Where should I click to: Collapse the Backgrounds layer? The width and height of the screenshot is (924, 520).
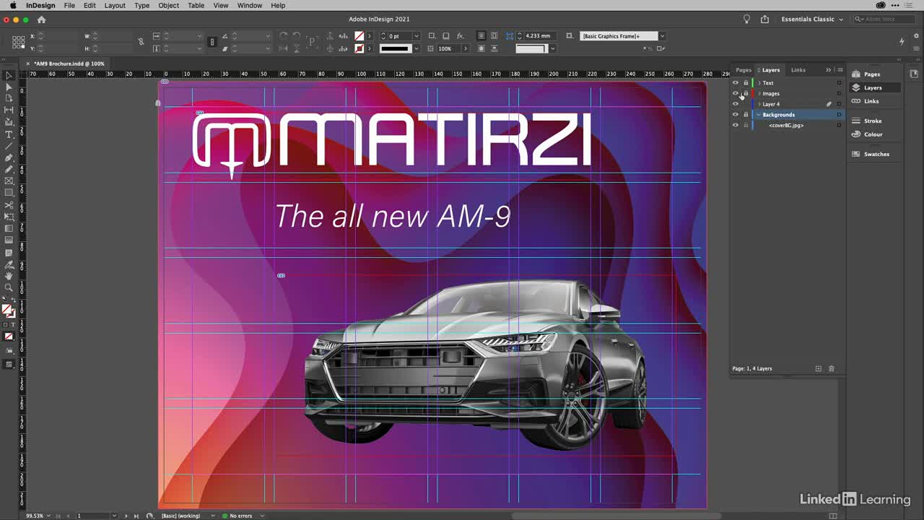pos(759,115)
